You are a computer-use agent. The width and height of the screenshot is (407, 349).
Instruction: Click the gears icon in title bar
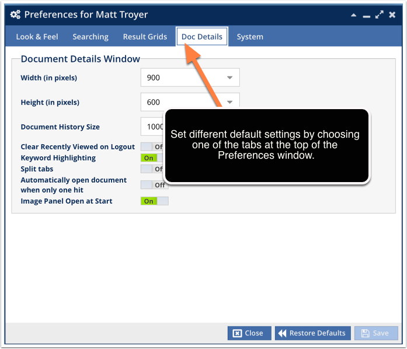pyautogui.click(x=15, y=15)
